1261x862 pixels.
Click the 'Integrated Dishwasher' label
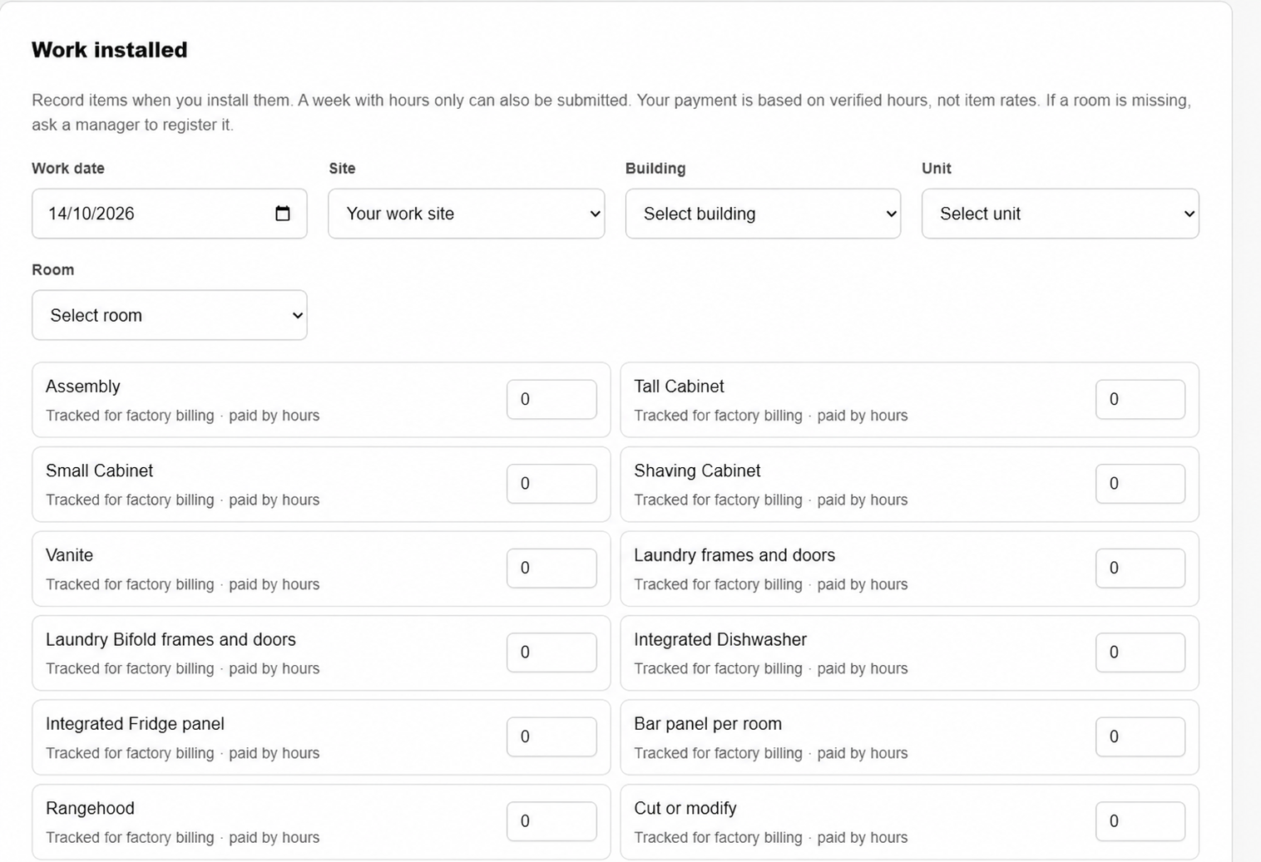tap(720, 639)
